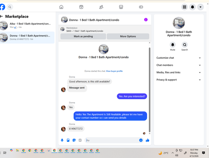
Task: Open the sticker picker icon
Action: (74, 140)
